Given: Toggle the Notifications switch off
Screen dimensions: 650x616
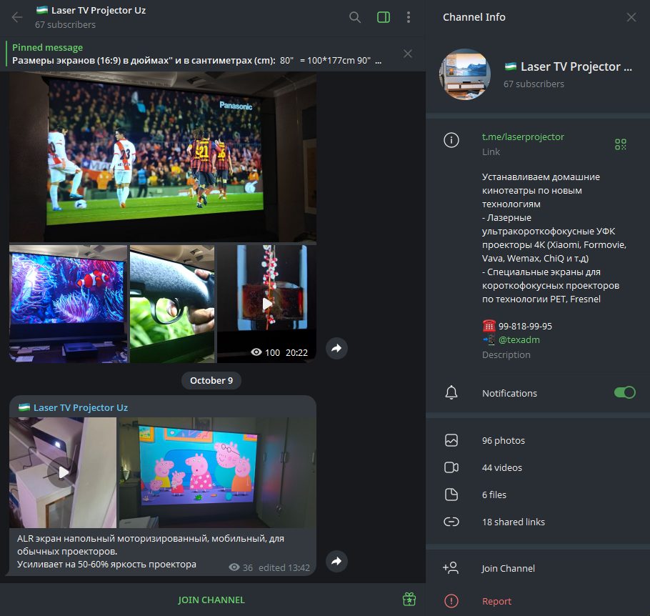Looking at the screenshot, I should click(x=624, y=392).
